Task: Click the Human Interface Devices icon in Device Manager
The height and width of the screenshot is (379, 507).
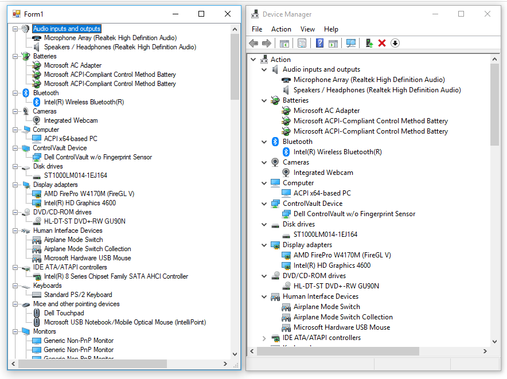Action: click(275, 296)
